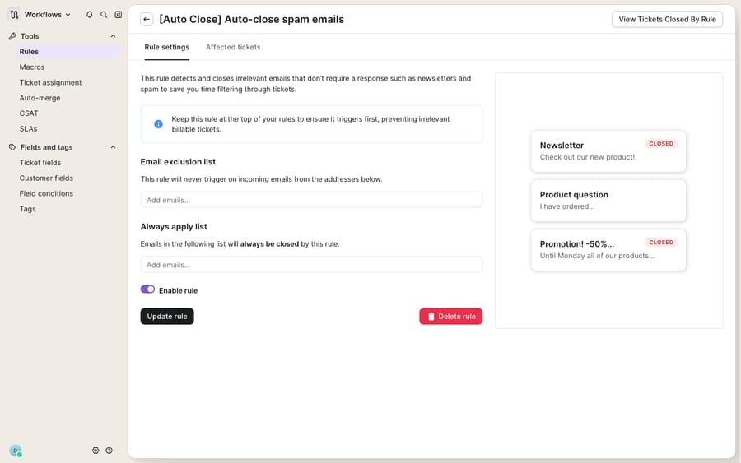The height and width of the screenshot is (463, 741).
Task: Click the Auto-close spam emails title
Action: [251, 20]
